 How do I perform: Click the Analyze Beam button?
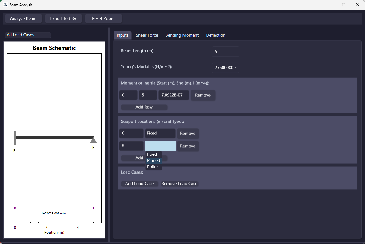point(23,18)
